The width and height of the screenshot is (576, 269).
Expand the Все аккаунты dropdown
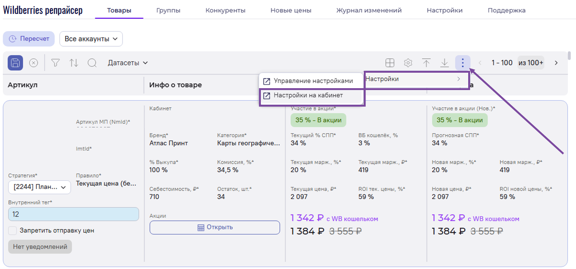pyautogui.click(x=91, y=39)
